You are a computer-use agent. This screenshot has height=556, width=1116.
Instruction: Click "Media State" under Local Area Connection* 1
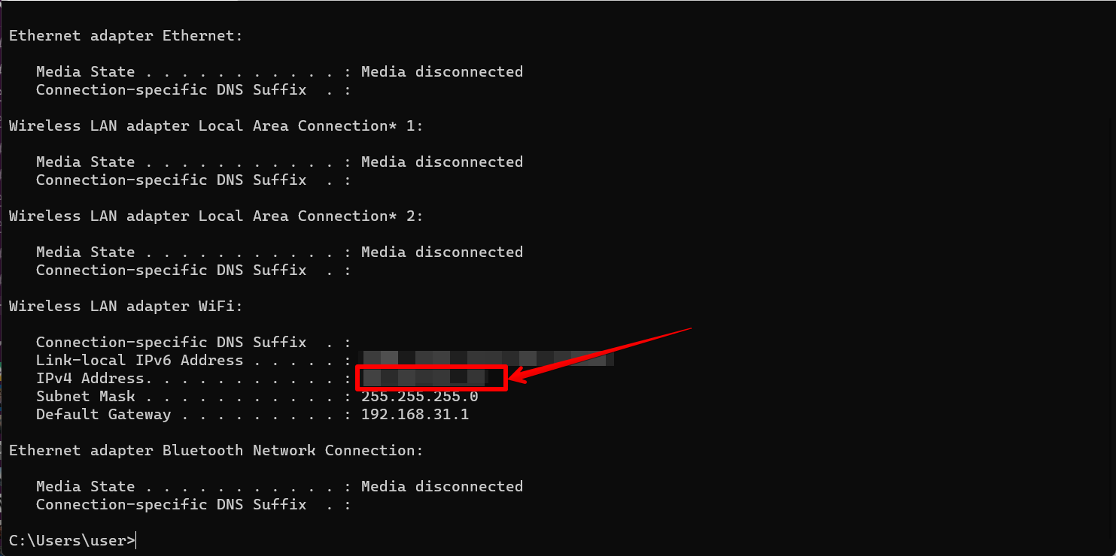point(85,162)
